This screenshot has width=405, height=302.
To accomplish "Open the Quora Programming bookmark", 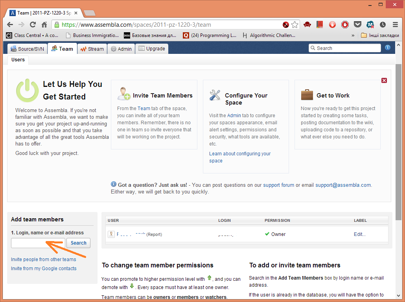I will (x=210, y=35).
